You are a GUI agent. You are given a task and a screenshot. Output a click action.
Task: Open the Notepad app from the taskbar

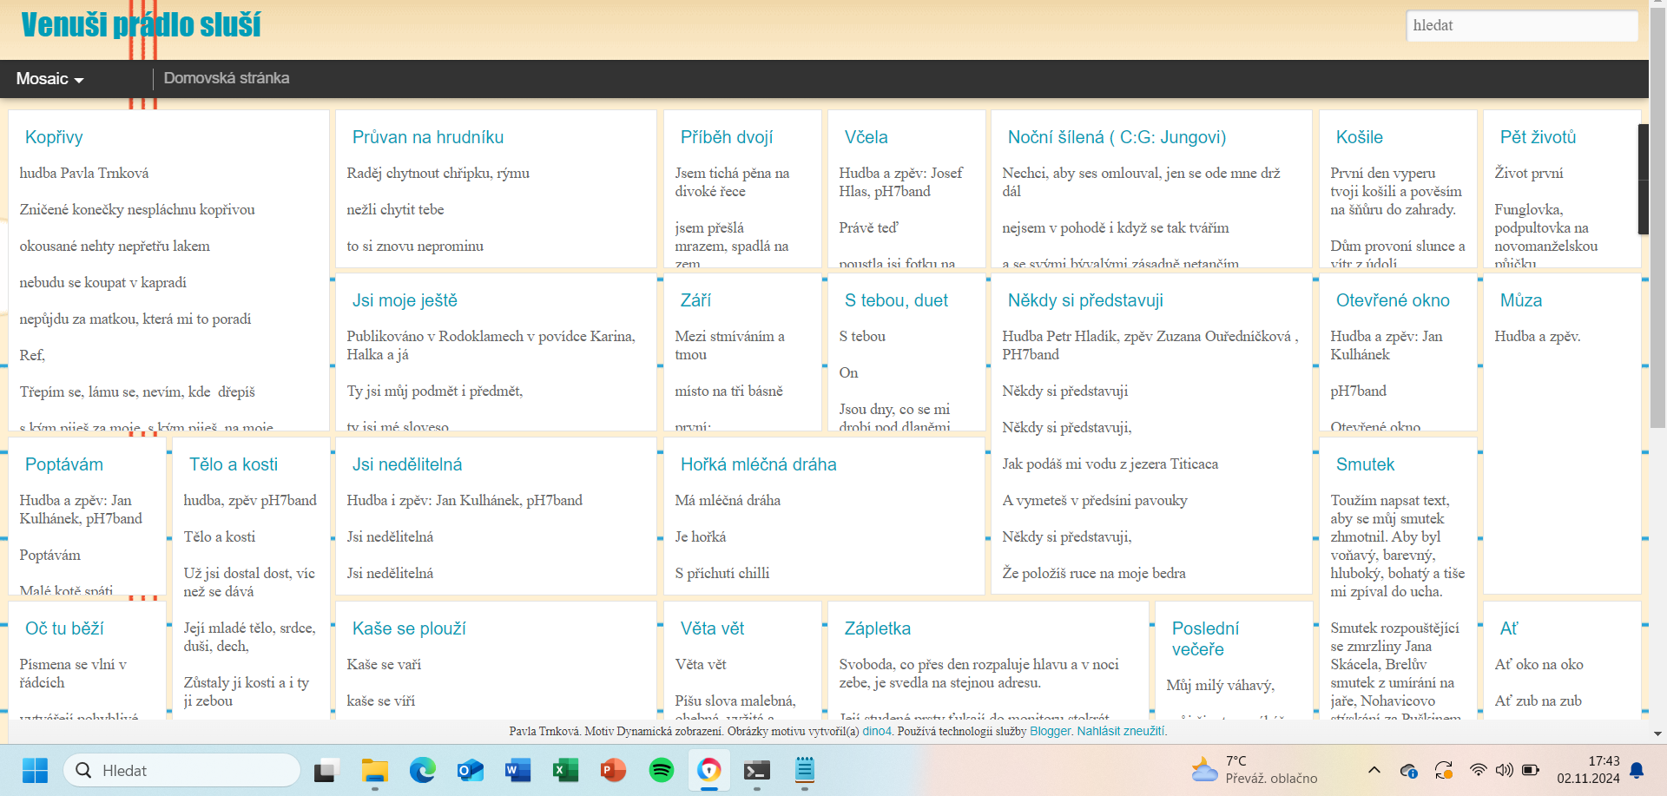[805, 770]
